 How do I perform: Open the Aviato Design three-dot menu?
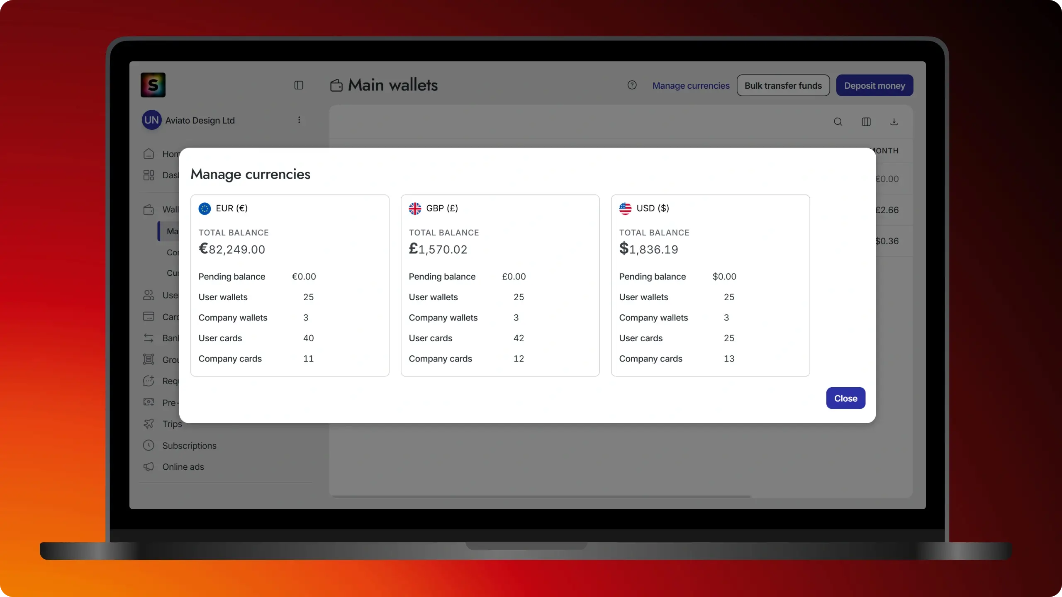click(299, 120)
